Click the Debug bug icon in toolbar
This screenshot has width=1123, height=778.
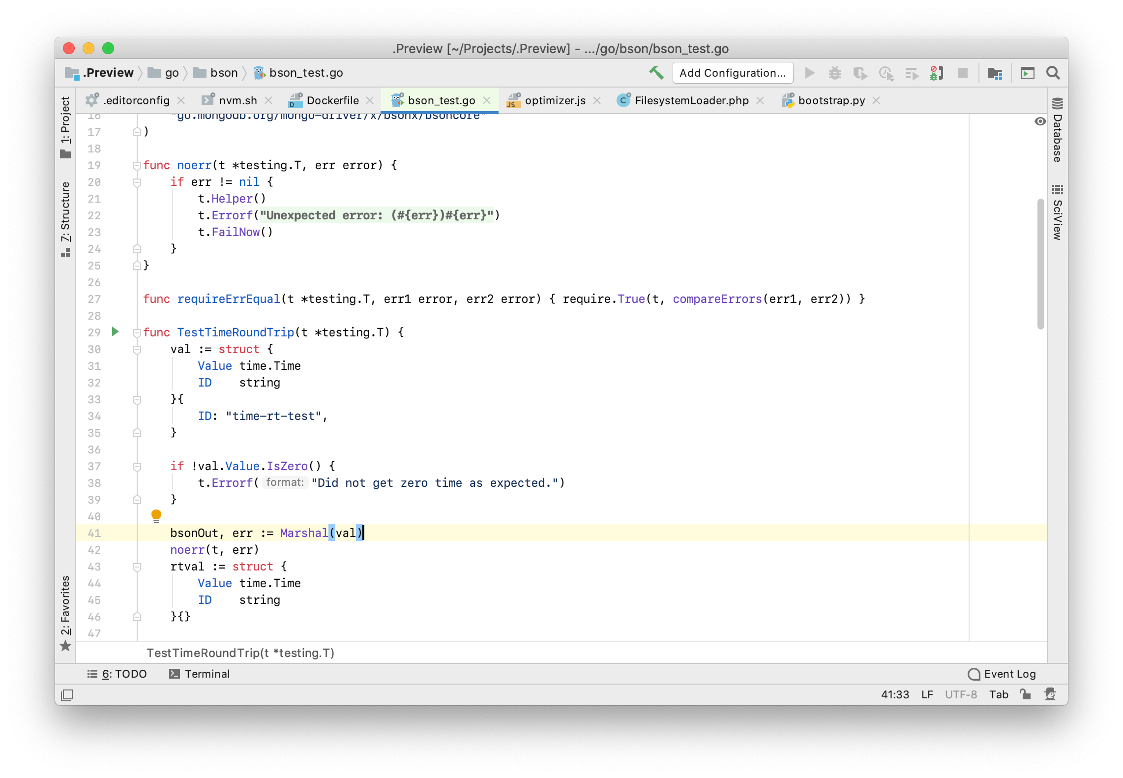pyautogui.click(x=834, y=73)
